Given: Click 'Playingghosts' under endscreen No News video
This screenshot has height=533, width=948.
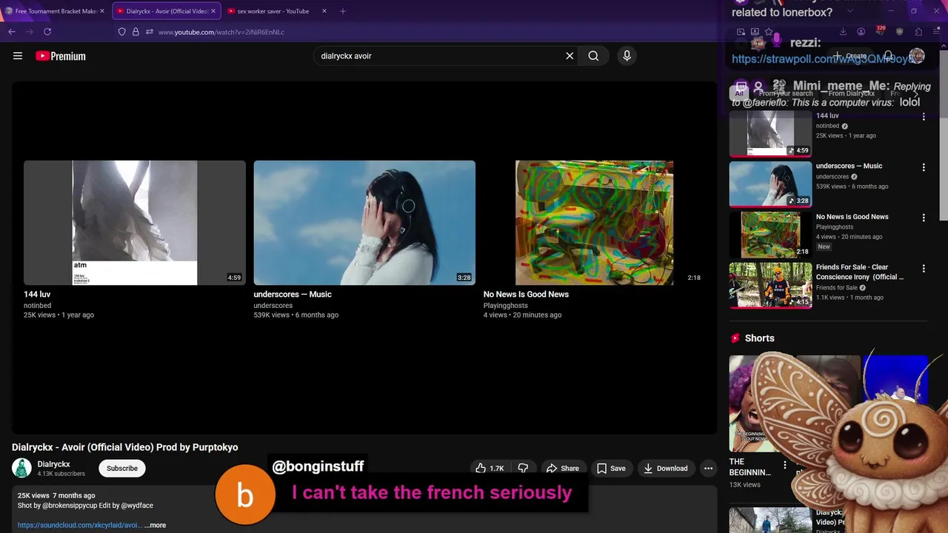Looking at the screenshot, I should (506, 305).
